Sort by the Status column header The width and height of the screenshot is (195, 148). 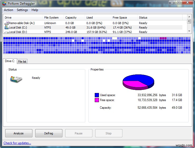(x=160, y=18)
